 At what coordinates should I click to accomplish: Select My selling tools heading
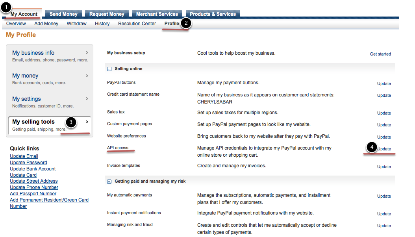[33, 122]
